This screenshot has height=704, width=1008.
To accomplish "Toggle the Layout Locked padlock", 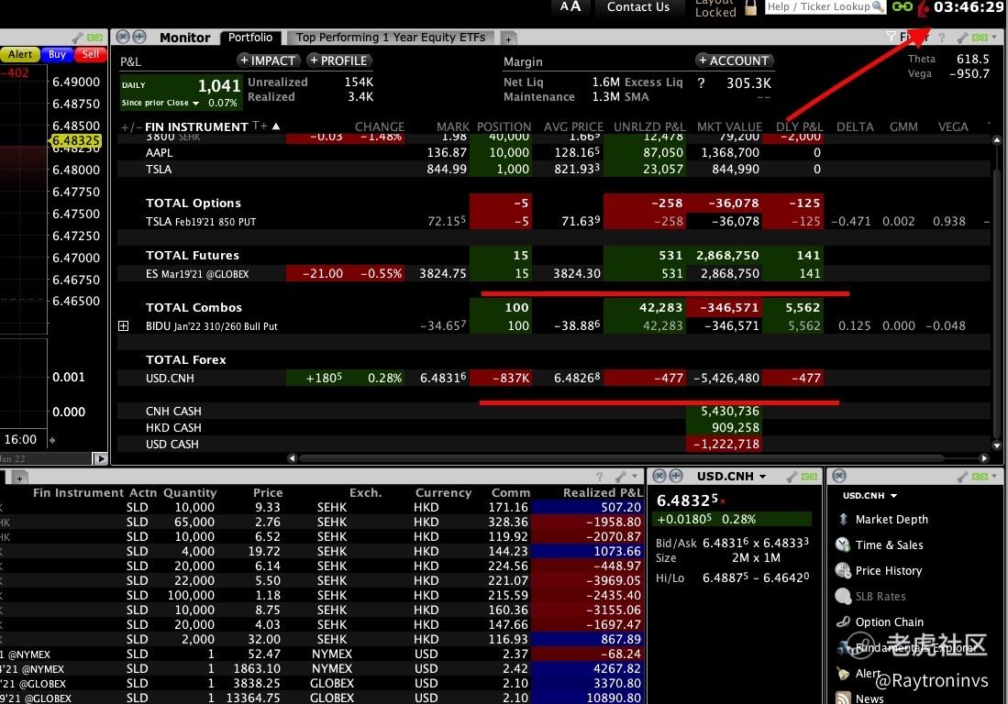I will (750, 7).
